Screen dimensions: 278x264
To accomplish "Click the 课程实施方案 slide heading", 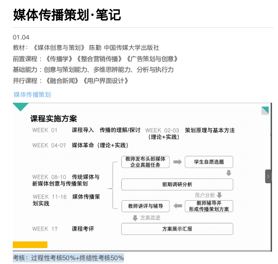I will (53, 119).
